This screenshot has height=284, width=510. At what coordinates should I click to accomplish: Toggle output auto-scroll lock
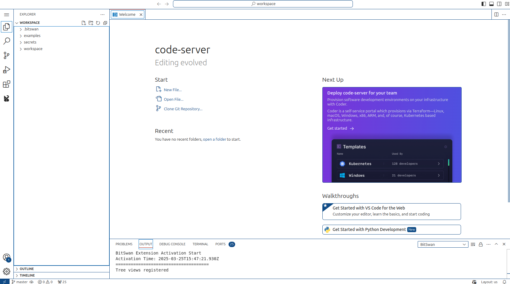pyautogui.click(x=481, y=244)
